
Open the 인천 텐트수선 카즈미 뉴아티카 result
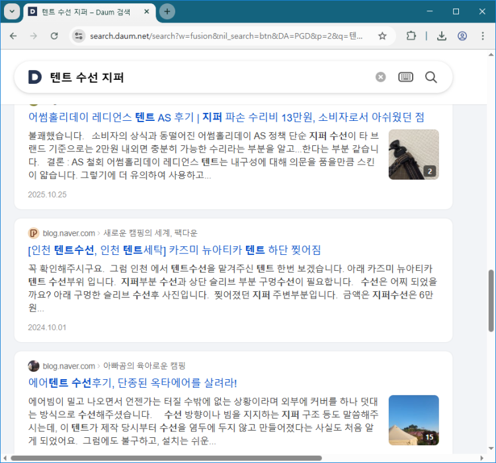[x=174, y=250]
